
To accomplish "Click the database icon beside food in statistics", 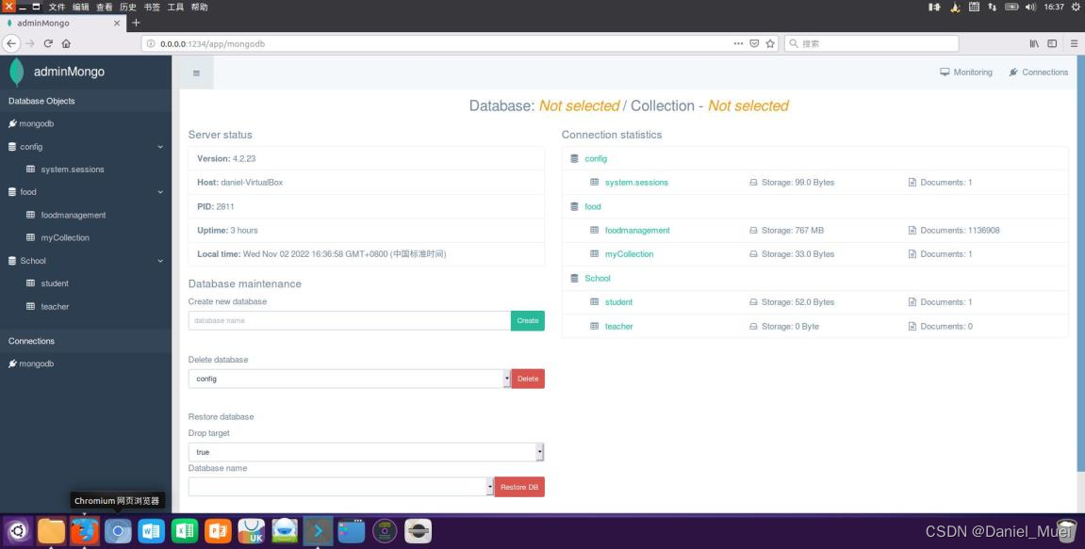I will point(574,206).
